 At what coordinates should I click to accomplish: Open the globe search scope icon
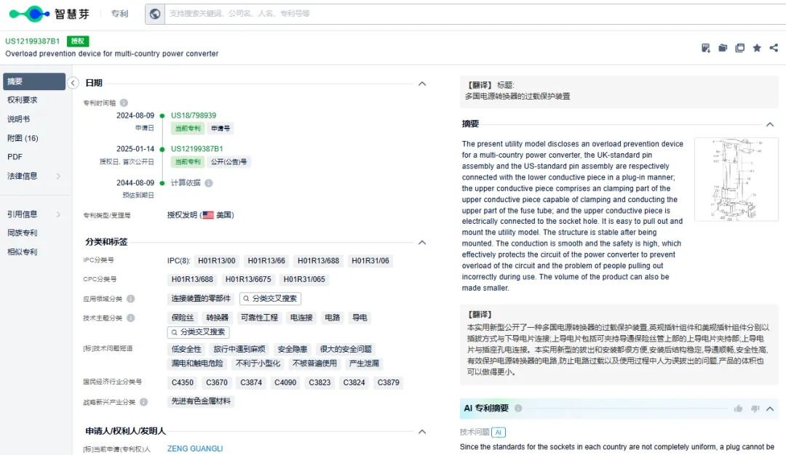point(155,14)
